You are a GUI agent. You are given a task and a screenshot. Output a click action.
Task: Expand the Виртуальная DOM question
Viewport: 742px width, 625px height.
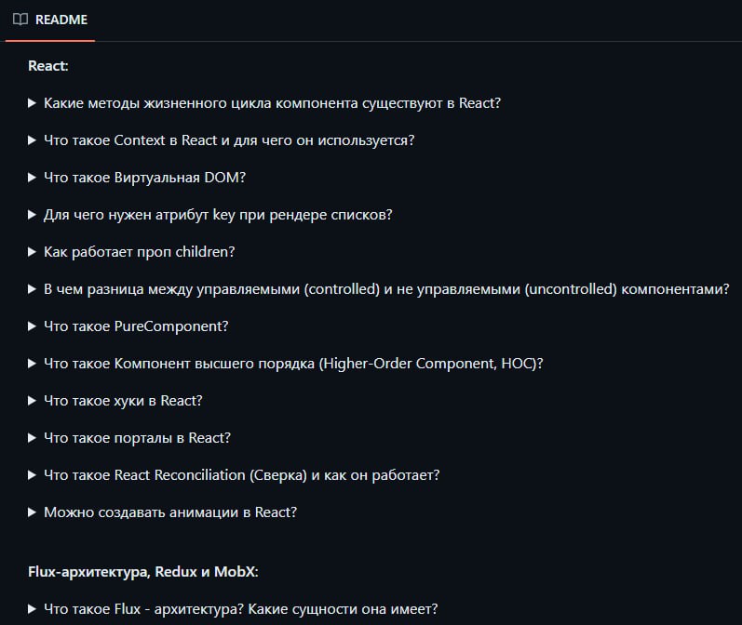pyautogui.click(x=137, y=178)
